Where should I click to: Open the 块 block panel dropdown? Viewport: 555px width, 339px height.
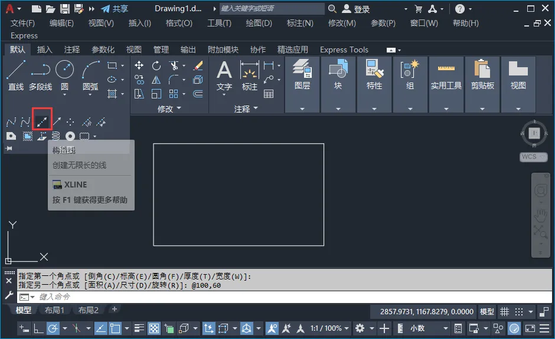pos(338,109)
